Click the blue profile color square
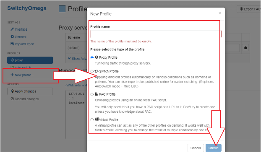This screenshot has height=153, width=261. point(62,9)
